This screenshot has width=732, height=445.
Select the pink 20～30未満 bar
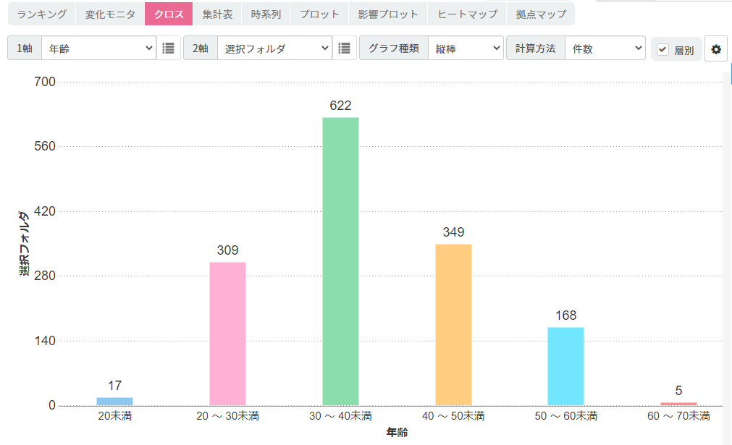(x=227, y=334)
